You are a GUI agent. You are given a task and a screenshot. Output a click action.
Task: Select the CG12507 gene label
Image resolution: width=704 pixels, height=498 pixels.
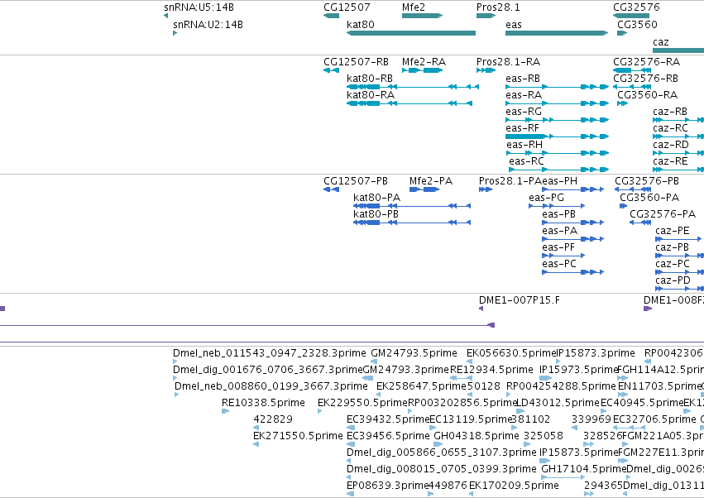point(347,7)
